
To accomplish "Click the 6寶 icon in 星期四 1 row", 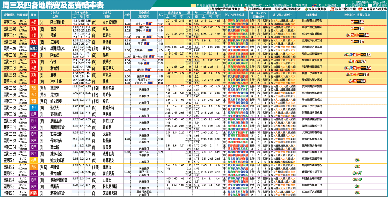I will [357, 160].
